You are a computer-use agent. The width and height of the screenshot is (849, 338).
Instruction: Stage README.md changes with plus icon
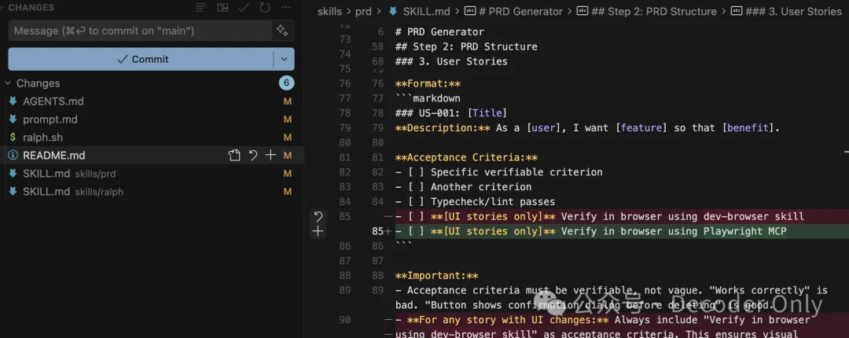[270, 156]
